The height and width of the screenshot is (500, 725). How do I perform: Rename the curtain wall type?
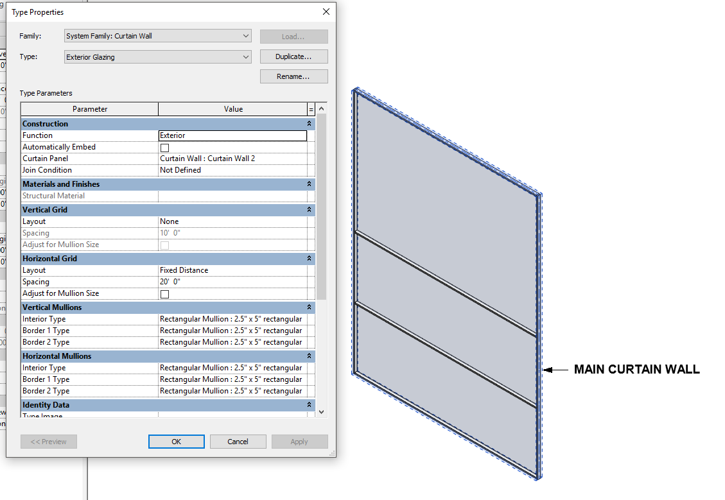293,76
